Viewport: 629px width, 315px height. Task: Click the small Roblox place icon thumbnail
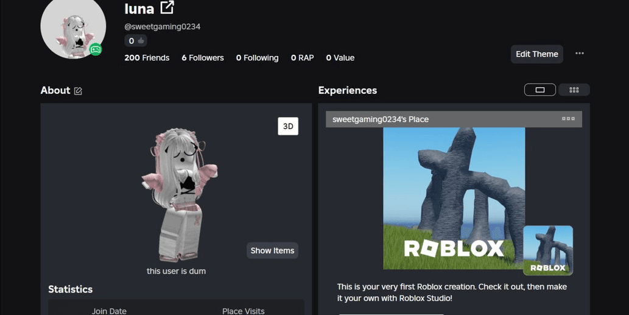tap(548, 250)
